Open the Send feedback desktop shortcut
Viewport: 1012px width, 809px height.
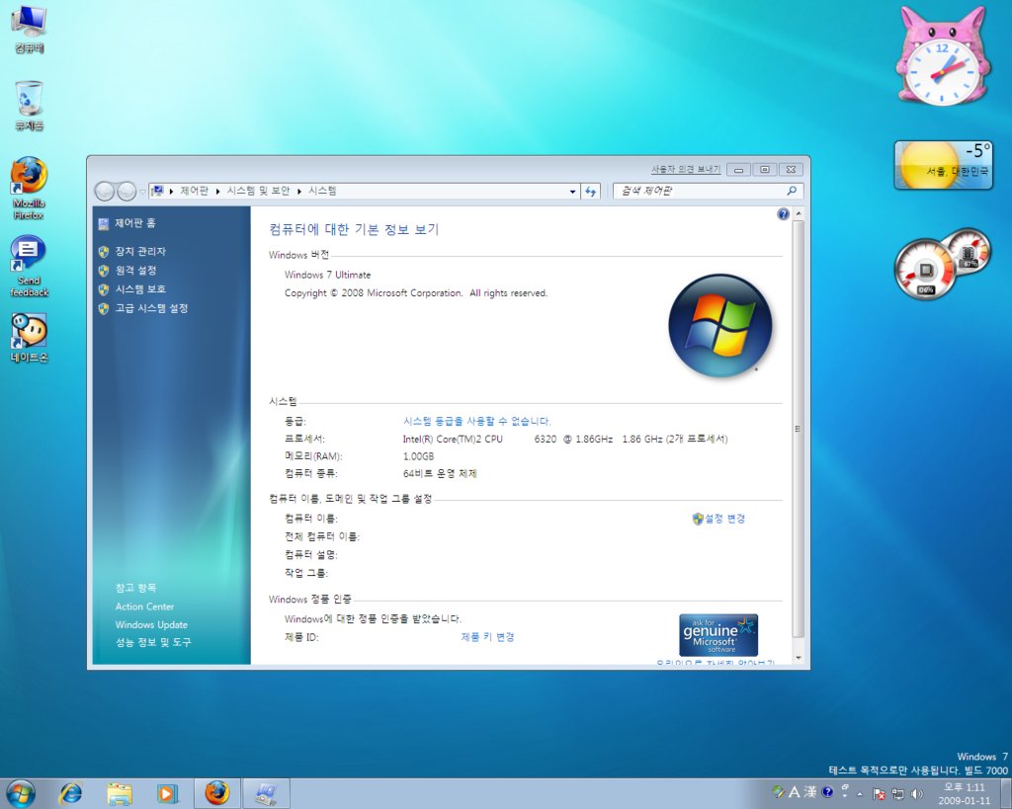[29, 266]
